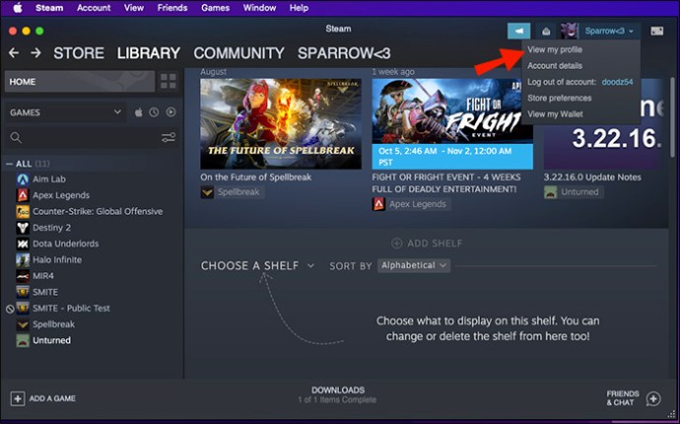Open the Games filter dropdown
This screenshot has height=424, width=680.
(65, 112)
